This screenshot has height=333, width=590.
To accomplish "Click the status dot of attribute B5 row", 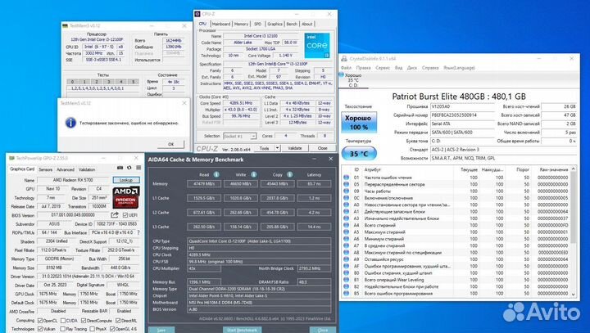I will pos(346,293).
